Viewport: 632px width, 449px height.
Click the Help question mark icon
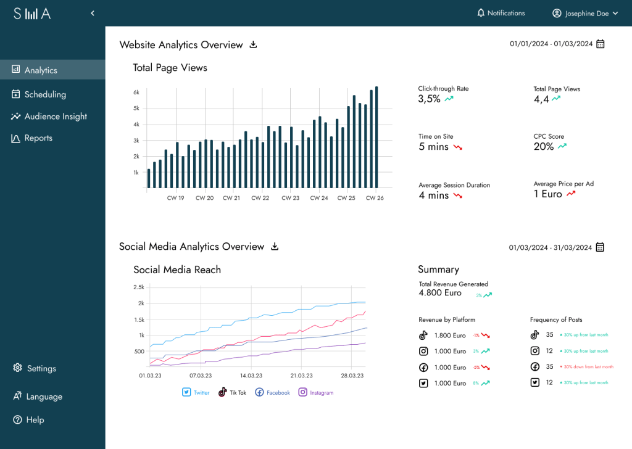(17, 419)
